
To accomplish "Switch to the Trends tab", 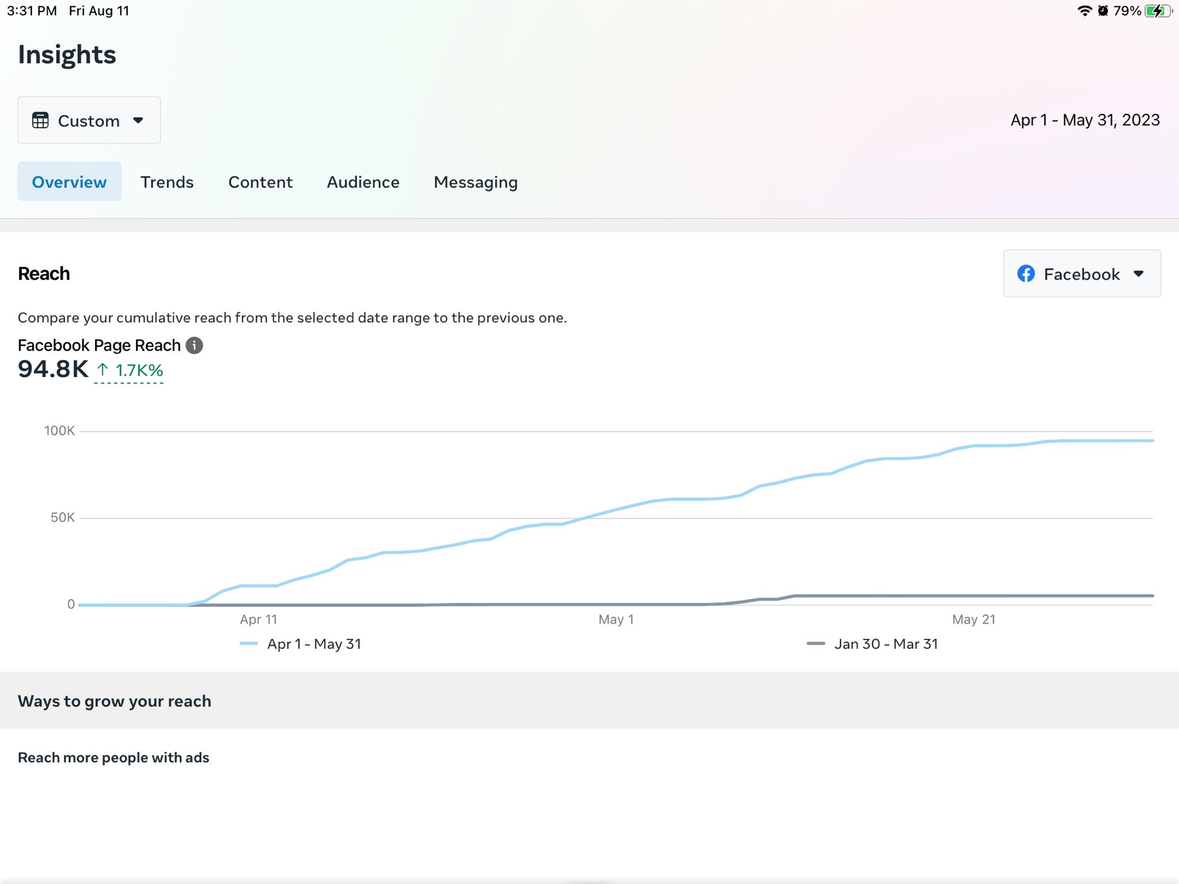I will (x=167, y=182).
